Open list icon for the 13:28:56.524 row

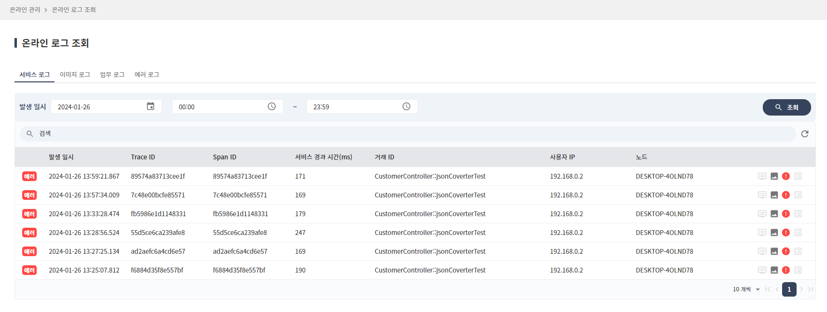[798, 233]
